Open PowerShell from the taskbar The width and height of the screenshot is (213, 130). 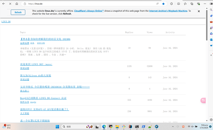coord(144,127)
